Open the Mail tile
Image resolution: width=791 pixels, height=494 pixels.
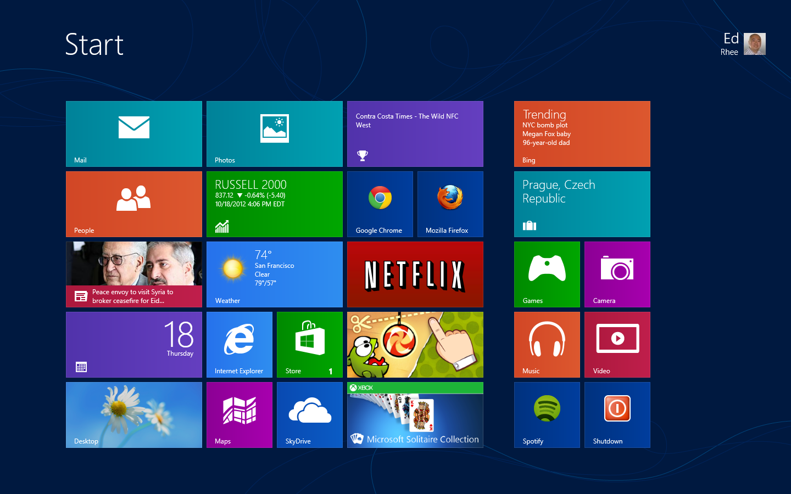click(134, 134)
